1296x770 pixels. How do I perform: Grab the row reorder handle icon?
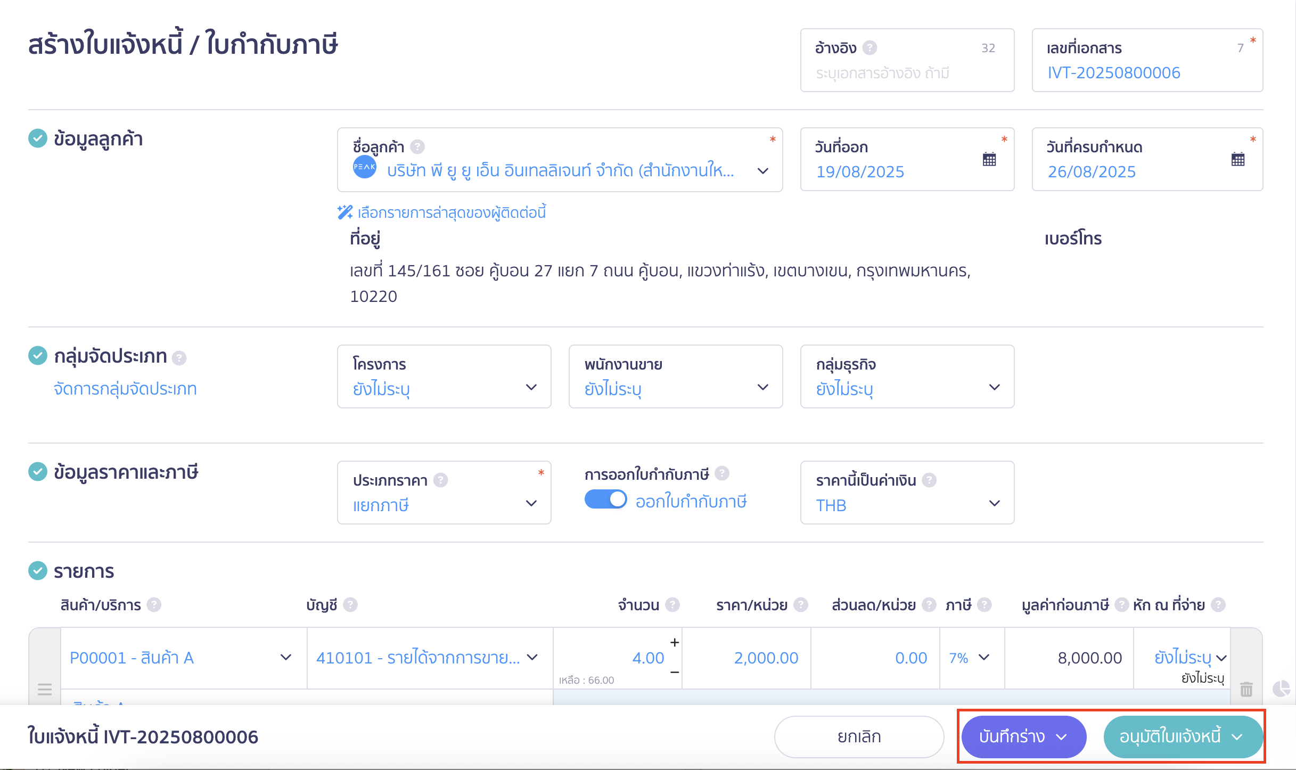point(45,689)
